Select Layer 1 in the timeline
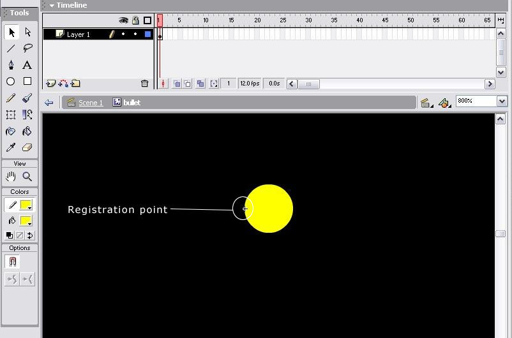Image resolution: width=512 pixels, height=338 pixels. pyautogui.click(x=79, y=34)
